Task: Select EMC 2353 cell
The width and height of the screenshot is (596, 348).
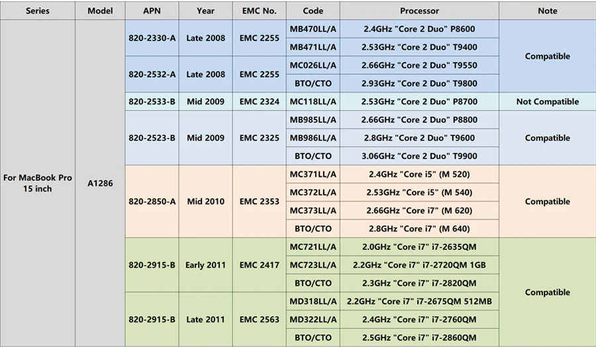Action: 259,202
